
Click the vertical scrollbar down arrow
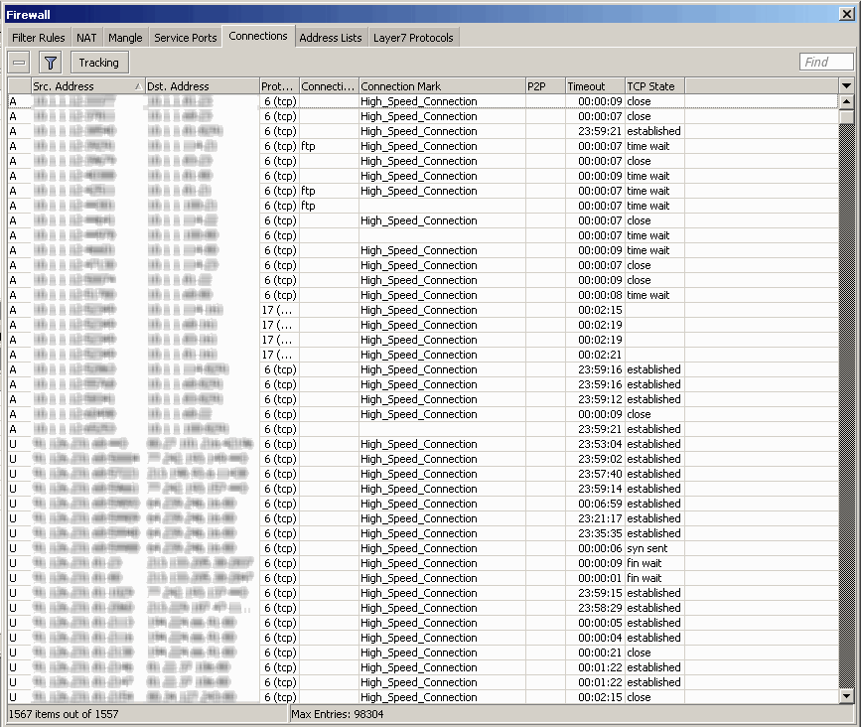point(848,697)
